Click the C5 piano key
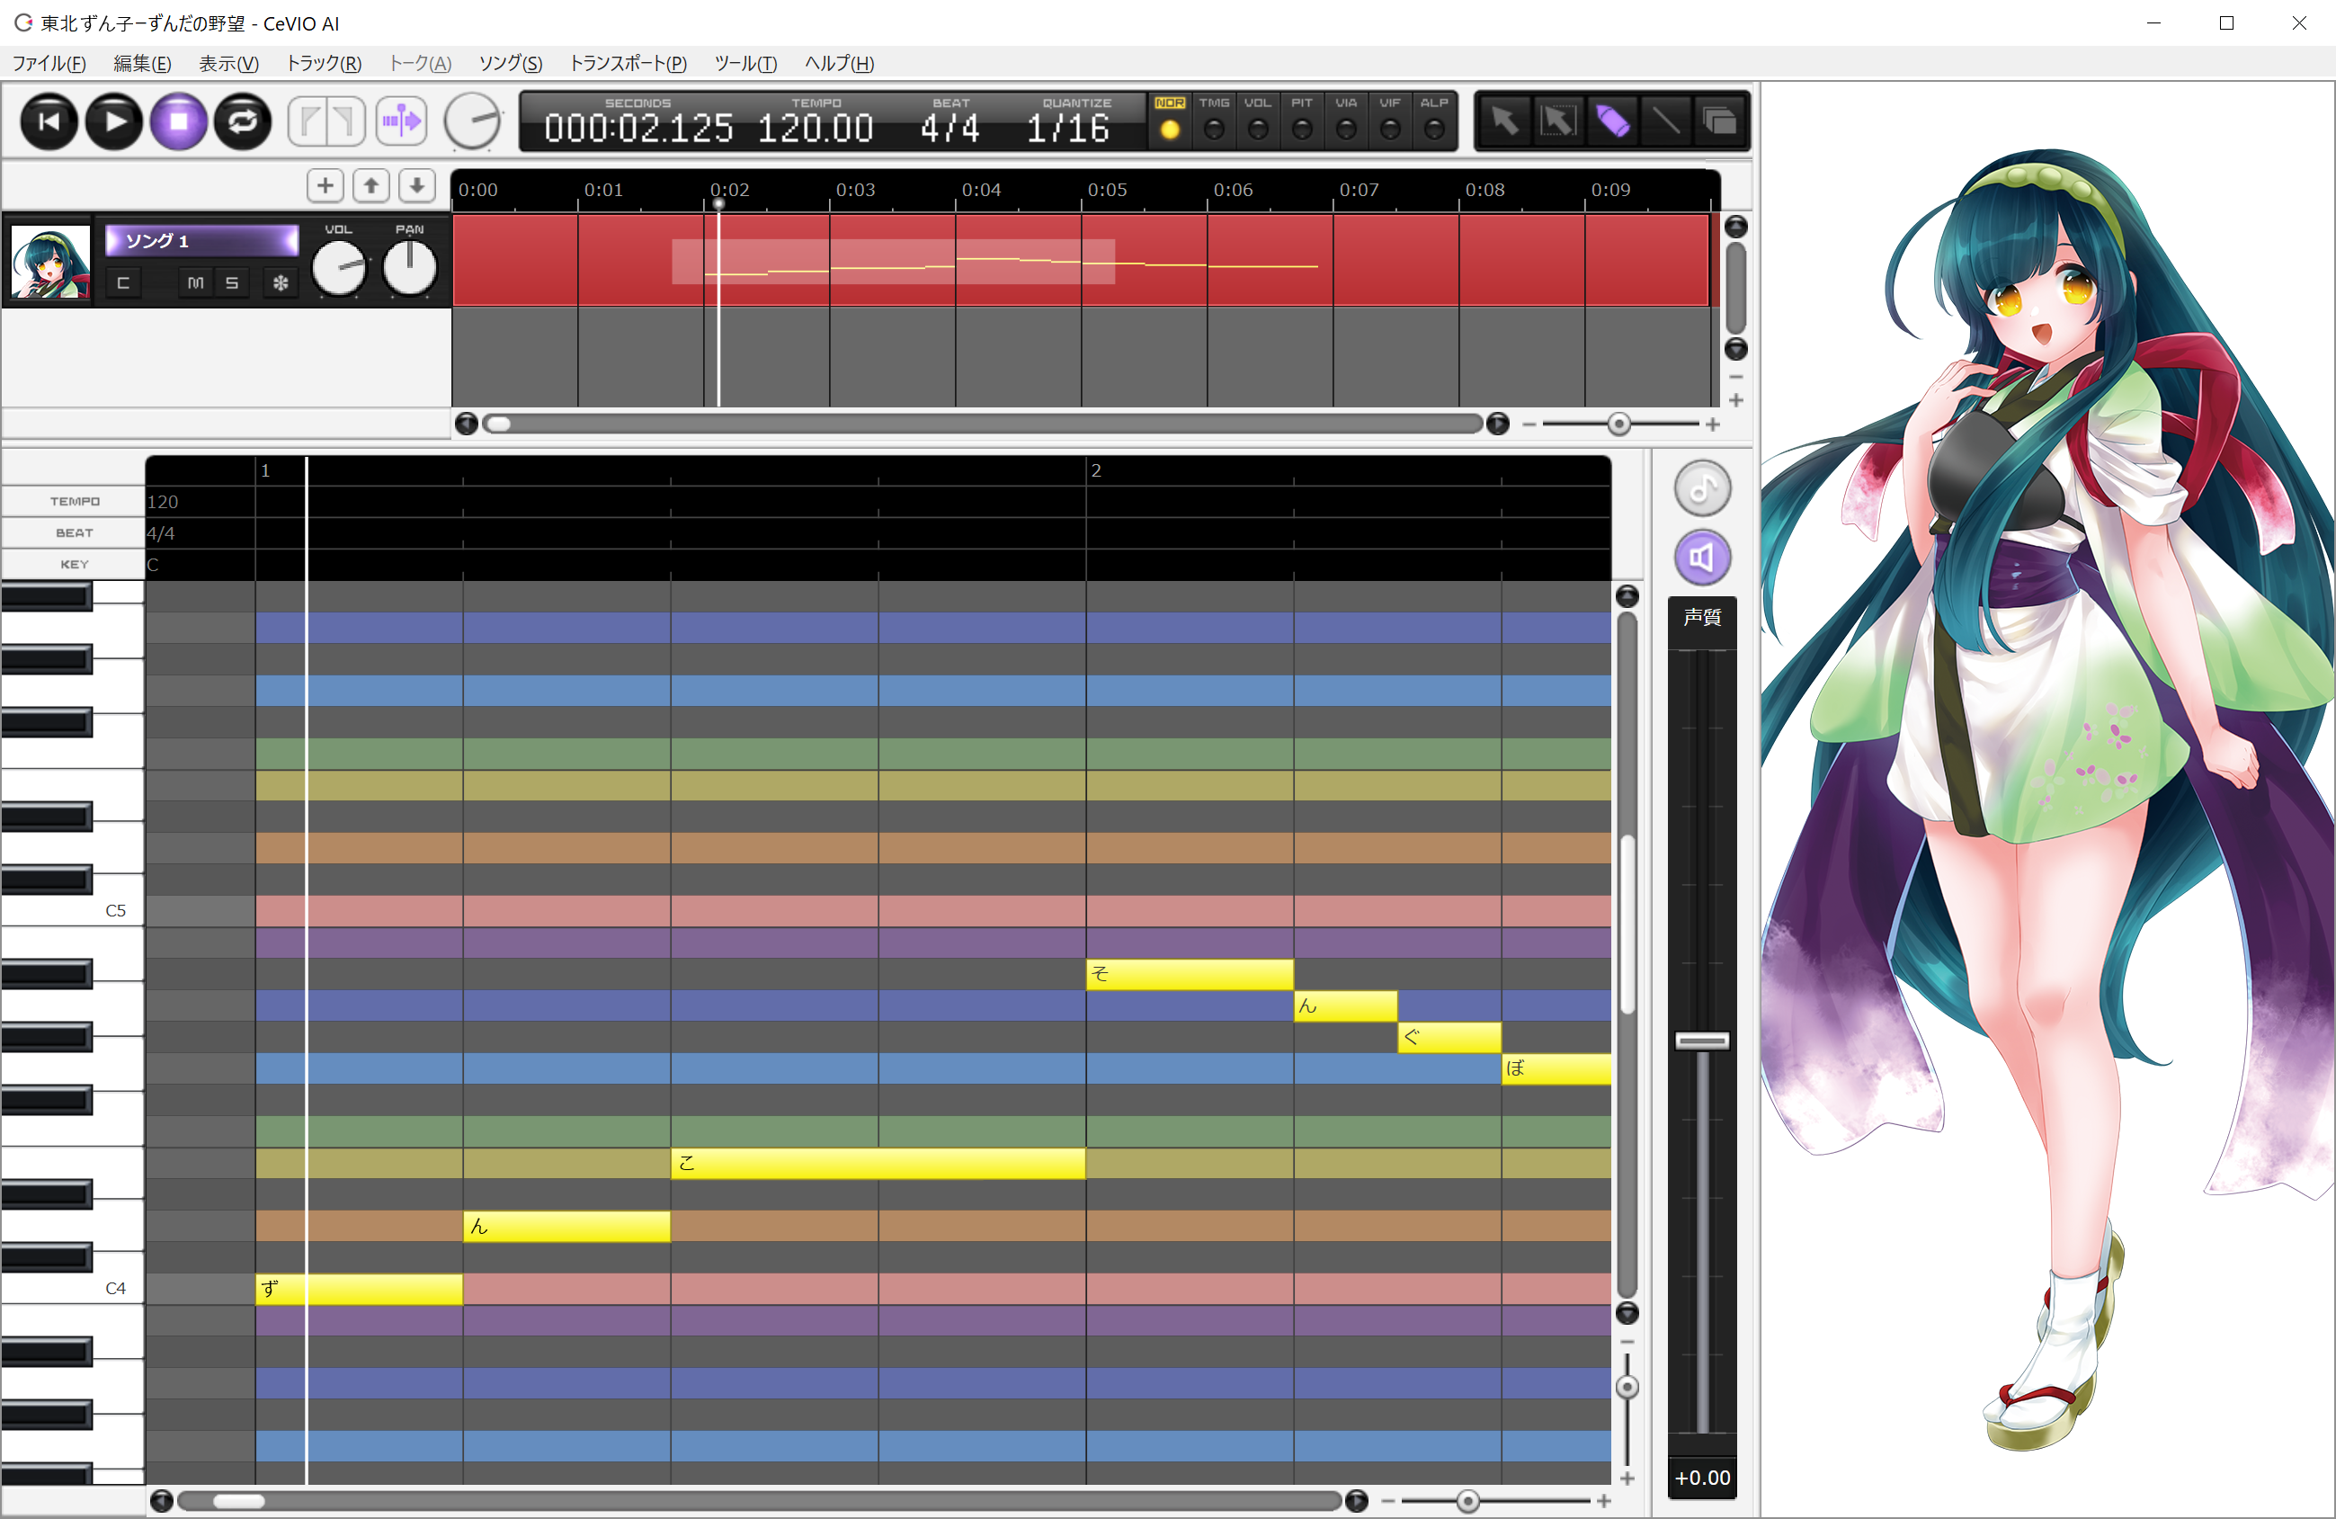 pos(73,910)
